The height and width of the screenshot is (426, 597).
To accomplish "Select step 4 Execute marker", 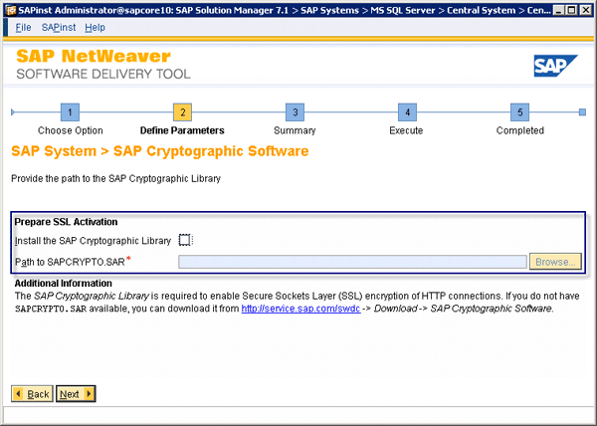I will [x=407, y=112].
